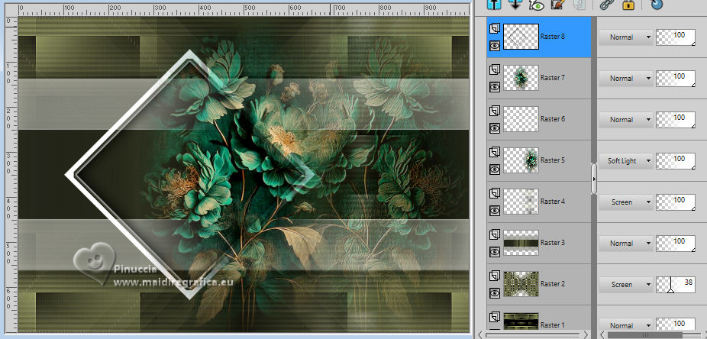
Task: Collapse the layers panel splitter handle
Action: coord(594,179)
